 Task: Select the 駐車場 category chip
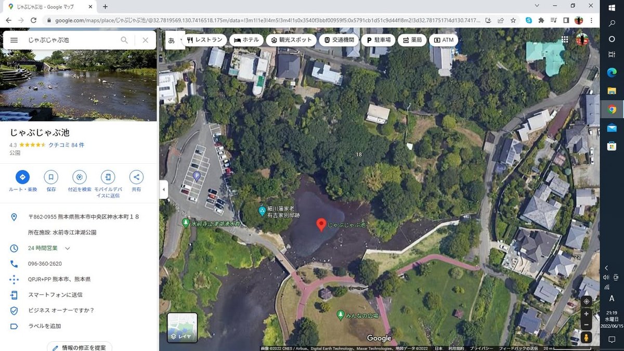pyautogui.click(x=378, y=40)
